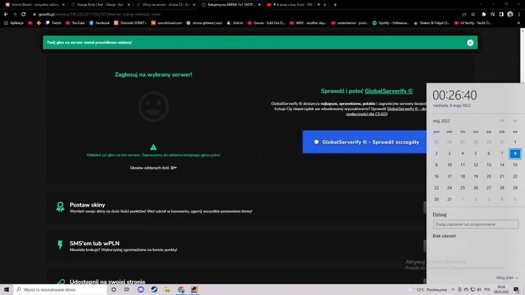
Task: Close the Katujemy.eu ARENA tab
Action: tap(259, 5)
